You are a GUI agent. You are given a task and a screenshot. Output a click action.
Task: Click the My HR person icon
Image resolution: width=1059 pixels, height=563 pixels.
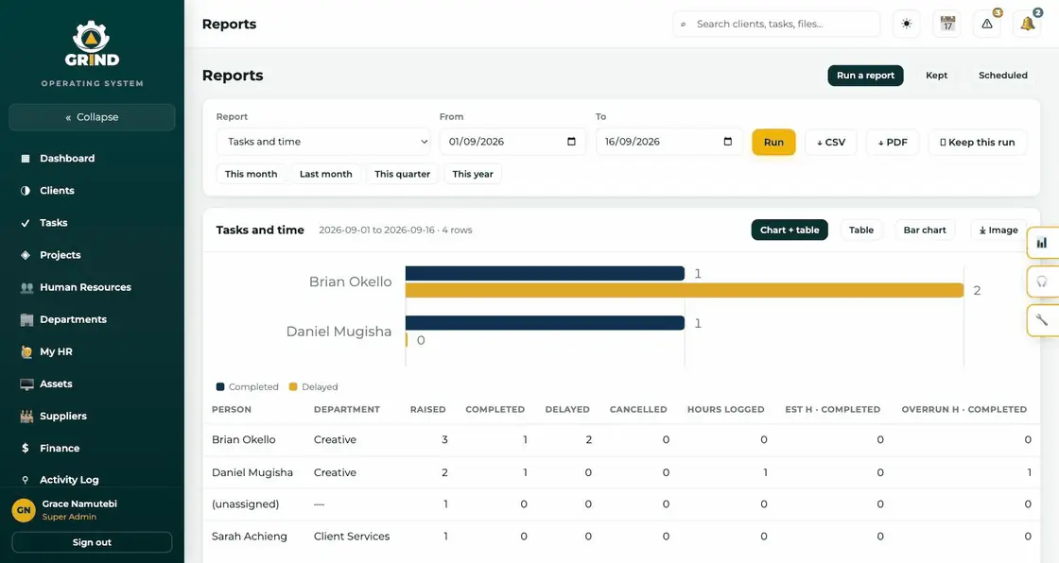coord(26,351)
